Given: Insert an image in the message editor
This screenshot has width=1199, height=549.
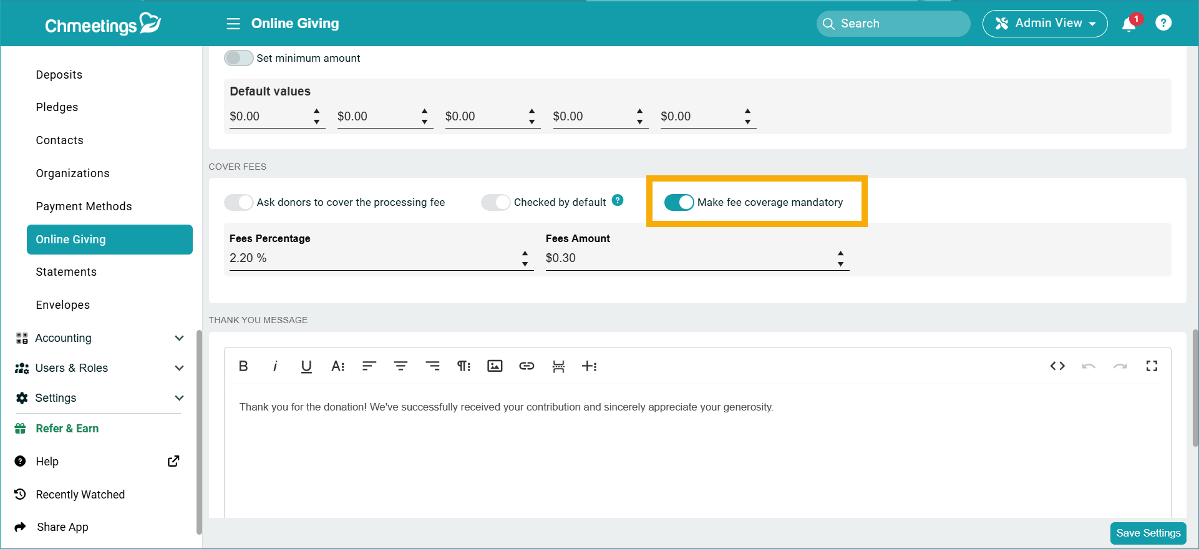Looking at the screenshot, I should pos(495,366).
